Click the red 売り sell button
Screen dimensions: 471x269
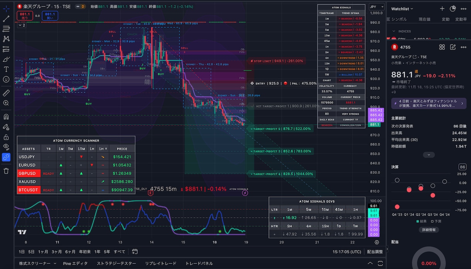pos(24,16)
